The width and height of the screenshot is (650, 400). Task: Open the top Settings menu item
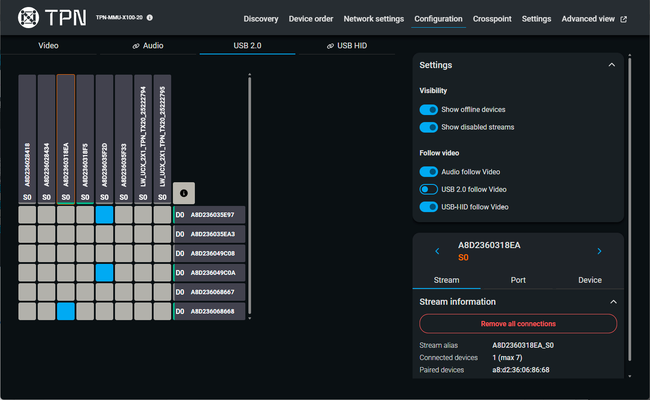(536, 19)
